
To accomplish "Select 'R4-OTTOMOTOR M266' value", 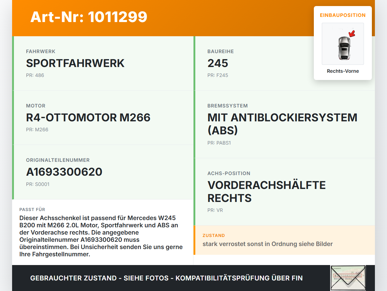I will [x=88, y=118].
